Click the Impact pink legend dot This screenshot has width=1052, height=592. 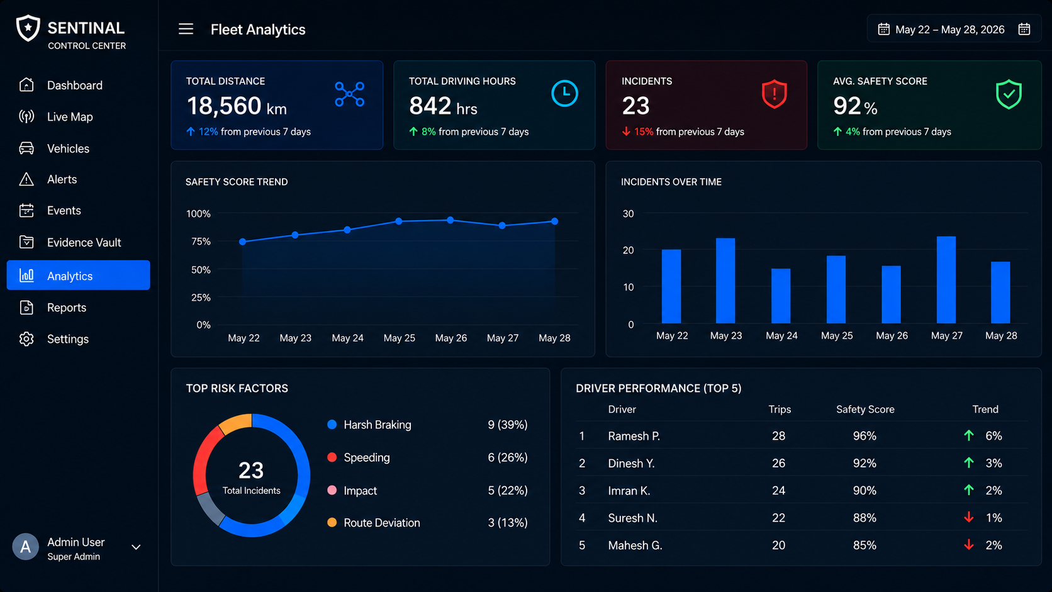[x=332, y=490]
